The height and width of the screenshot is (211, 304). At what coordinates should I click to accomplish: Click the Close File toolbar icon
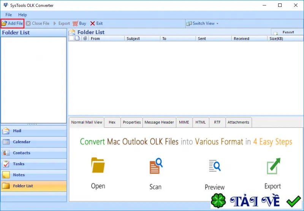[28, 24]
